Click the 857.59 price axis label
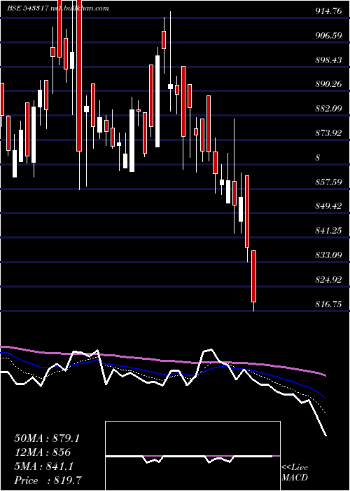The height and width of the screenshot is (491, 350). (328, 182)
